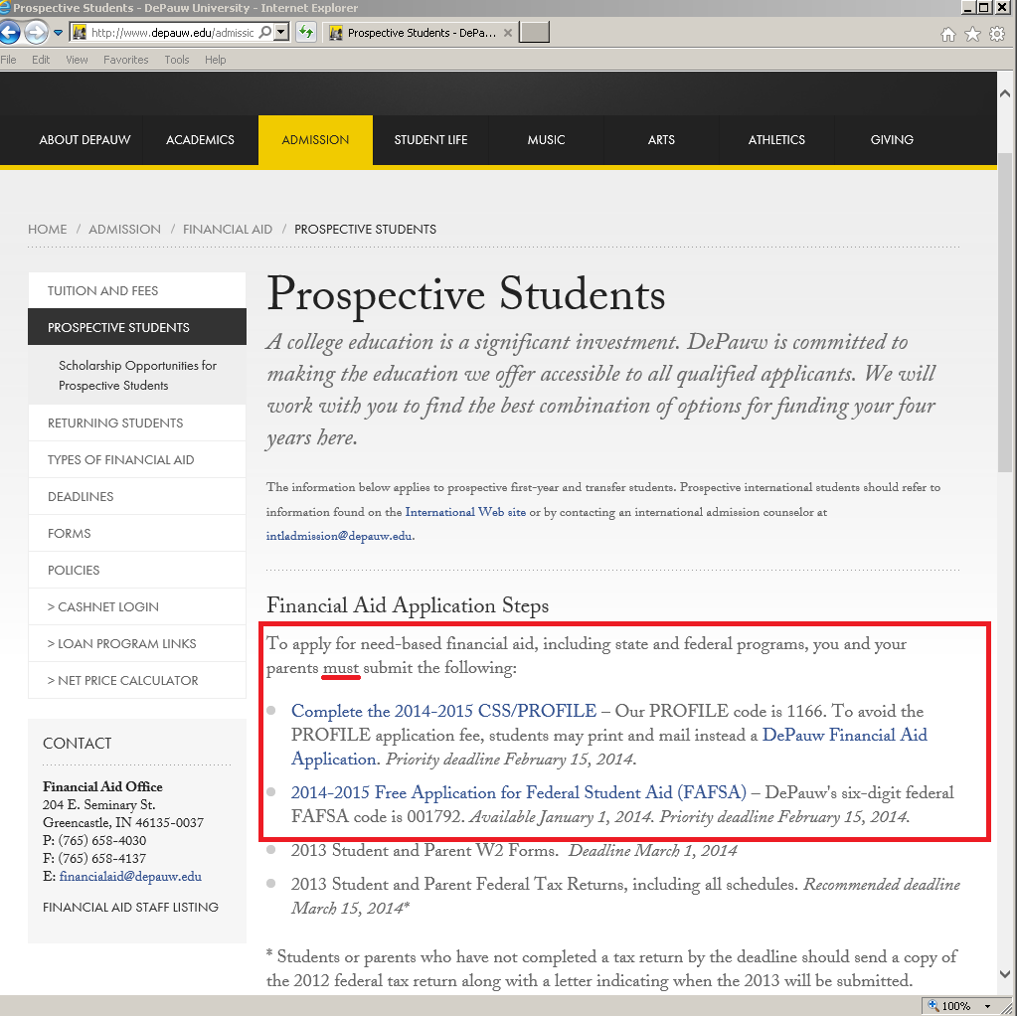This screenshot has width=1017, height=1016.
Task: Click the Home icon in the toolbar
Action: [947, 35]
